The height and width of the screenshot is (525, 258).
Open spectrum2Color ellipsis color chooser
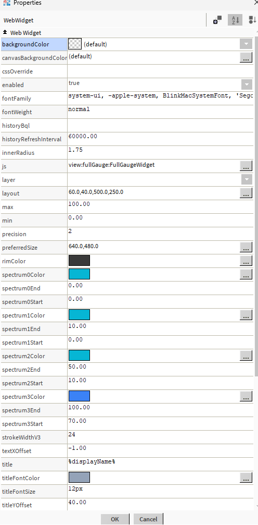246,356
